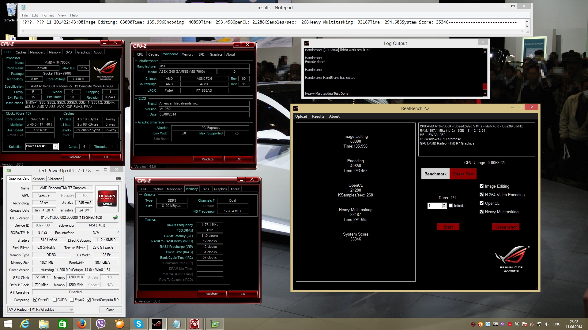588x330 pixels.
Task: Open RealBench Upload menu
Action: 301,116
